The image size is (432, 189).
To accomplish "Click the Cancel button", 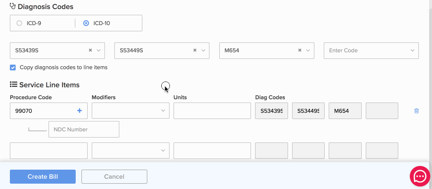I will [x=114, y=177].
